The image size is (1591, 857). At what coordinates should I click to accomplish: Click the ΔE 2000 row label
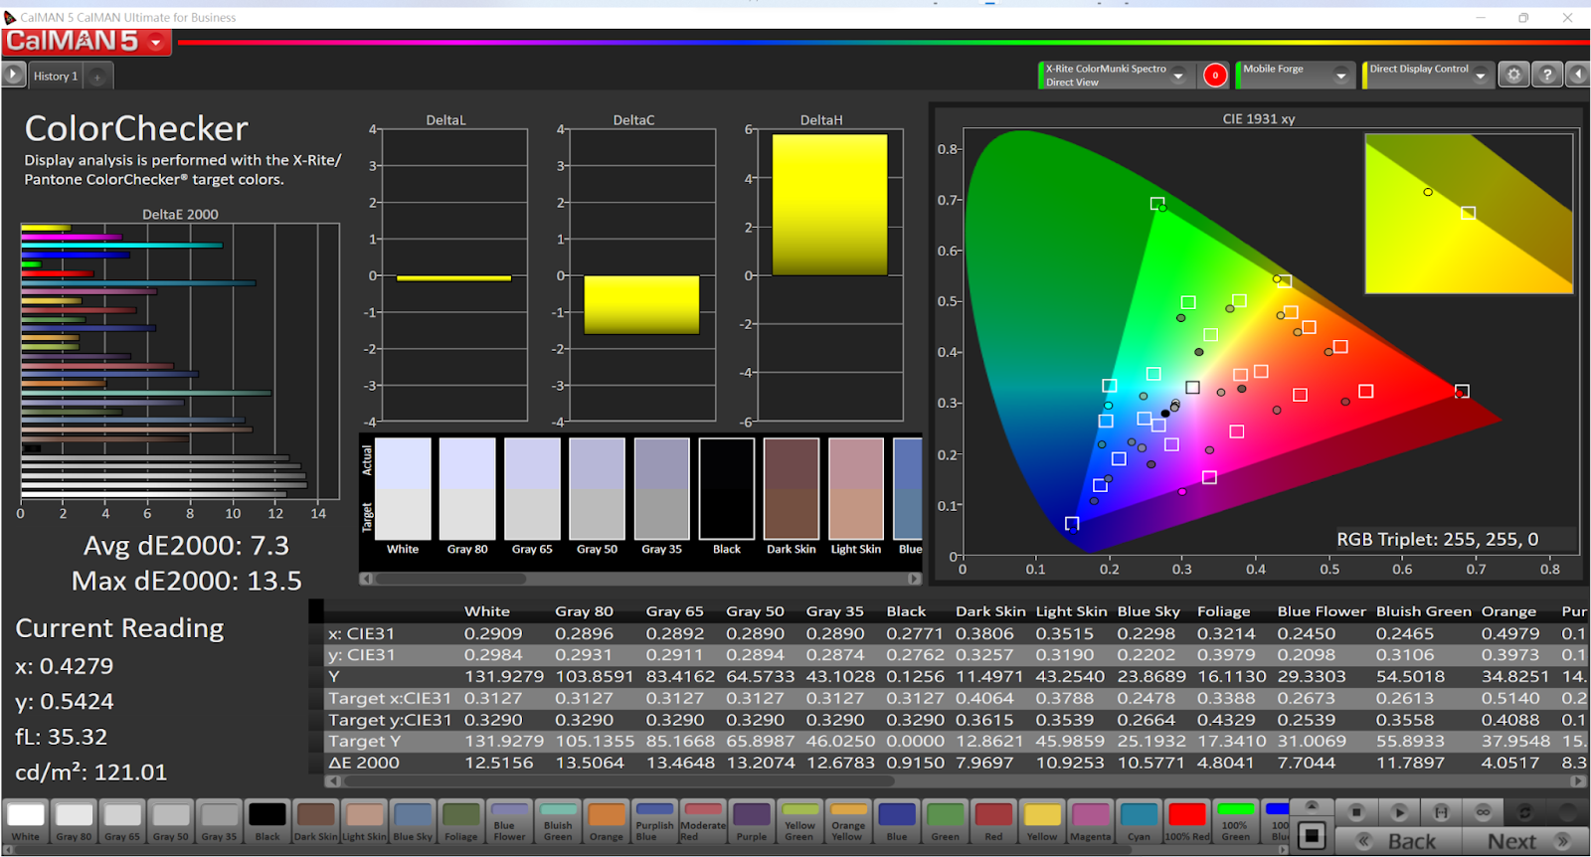pos(364,763)
